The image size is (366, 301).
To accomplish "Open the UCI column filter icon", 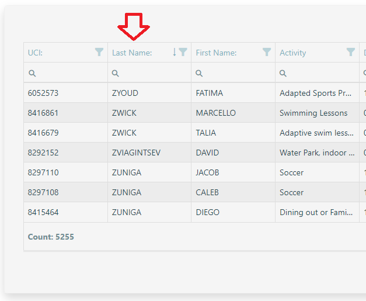I will [x=99, y=52].
